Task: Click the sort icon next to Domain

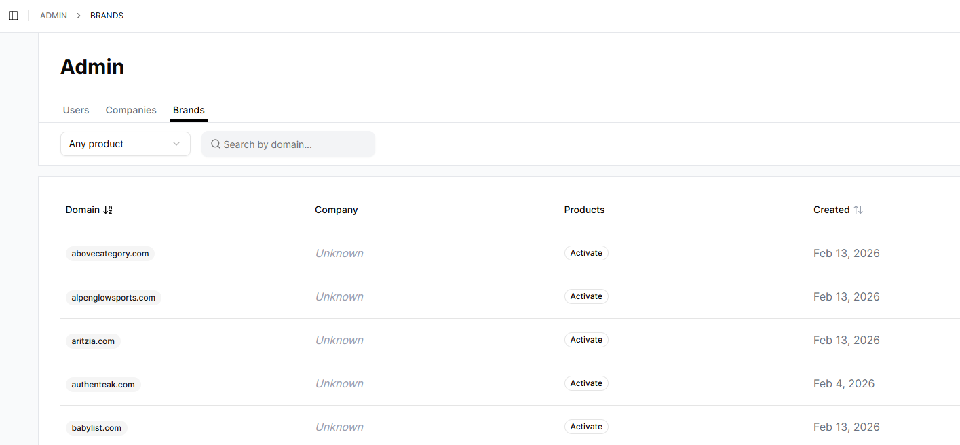Action: tap(108, 210)
